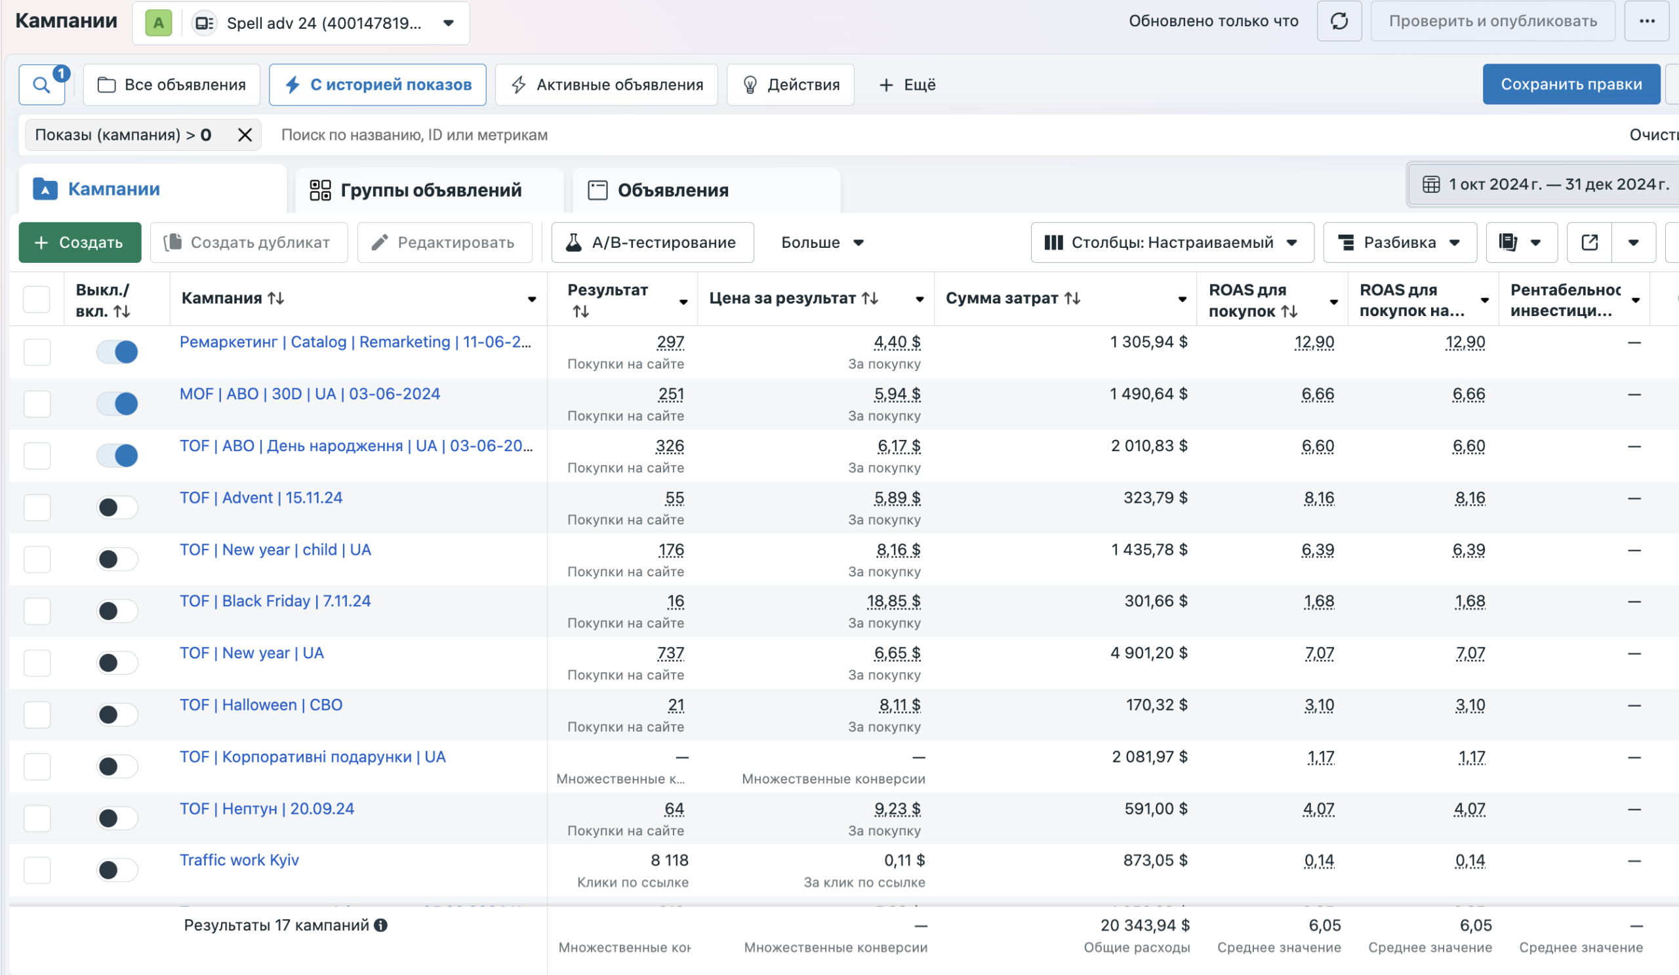This screenshot has width=1679, height=975.
Task: Click the green account avatar A icon
Action: pos(159,24)
